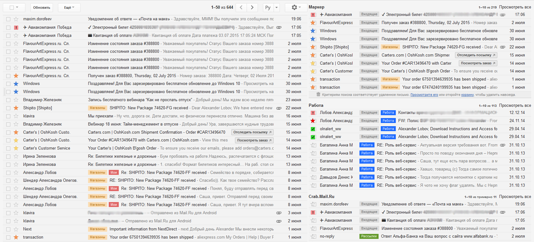This screenshot has height=242, width=534.
Task: Select the checkbox of the Carter's Customer Service email
Action: [8, 148]
